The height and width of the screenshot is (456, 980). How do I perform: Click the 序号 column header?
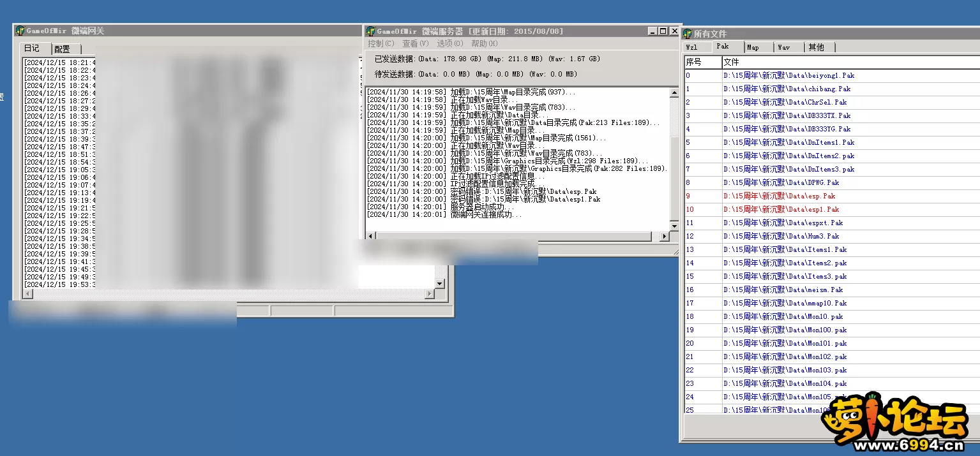click(x=703, y=62)
